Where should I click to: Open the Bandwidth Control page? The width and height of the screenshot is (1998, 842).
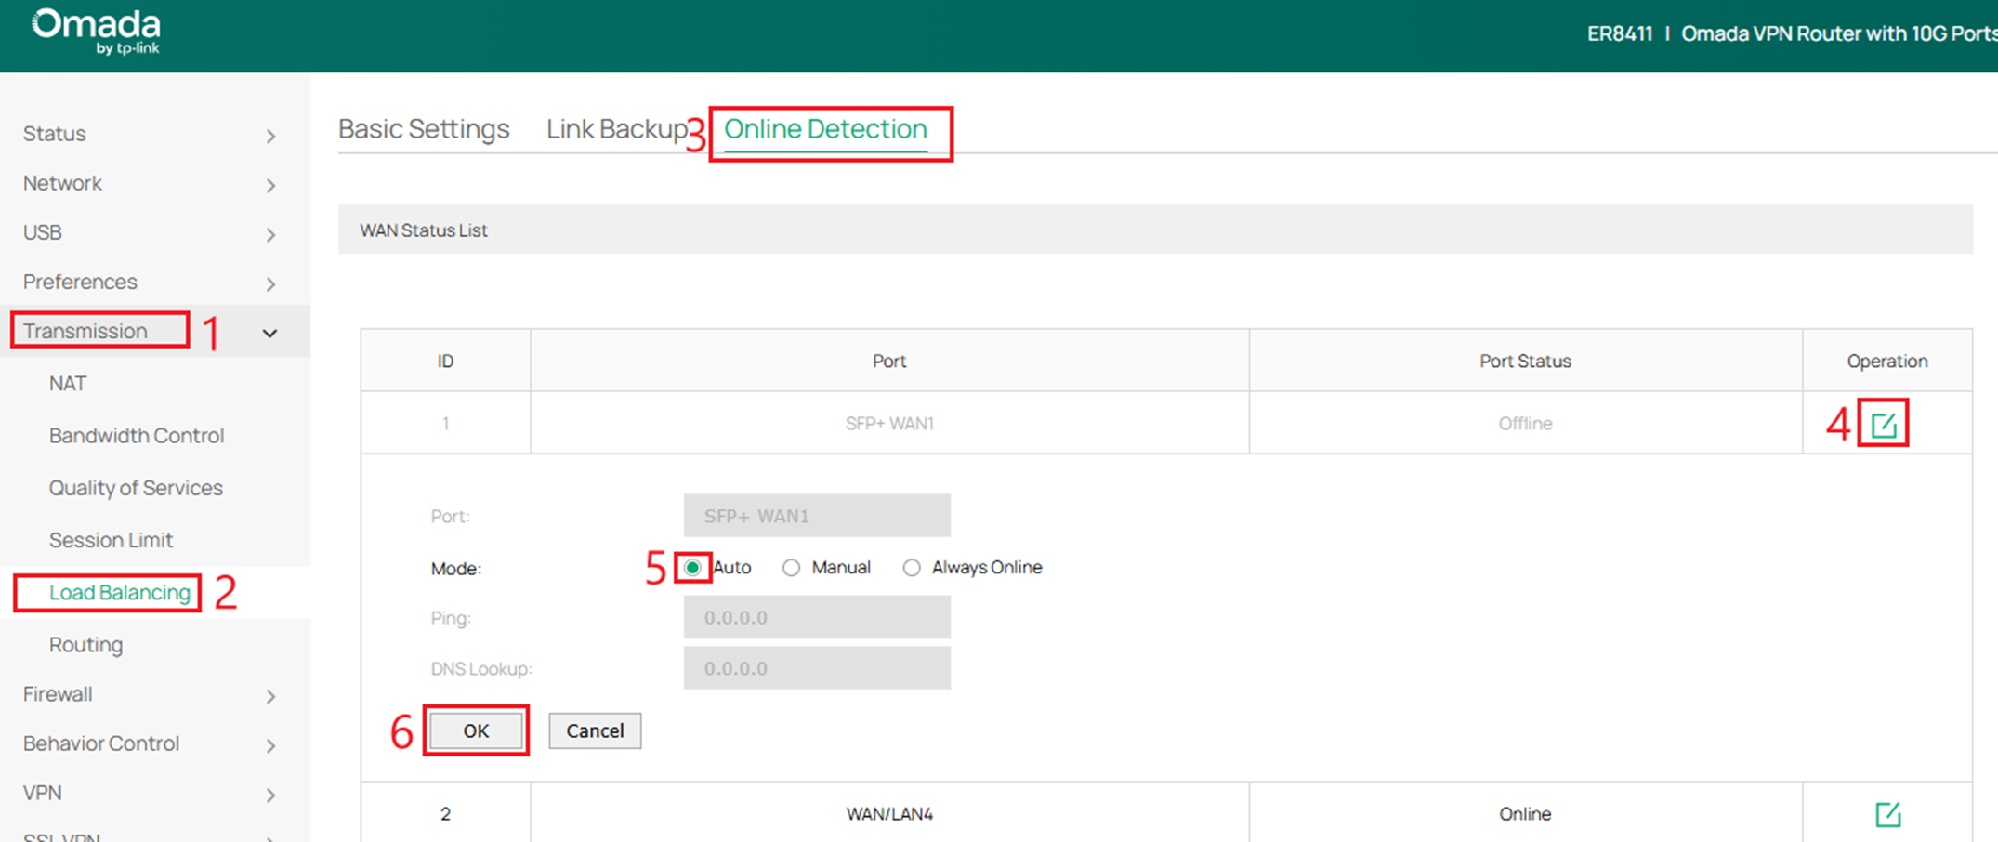136,435
